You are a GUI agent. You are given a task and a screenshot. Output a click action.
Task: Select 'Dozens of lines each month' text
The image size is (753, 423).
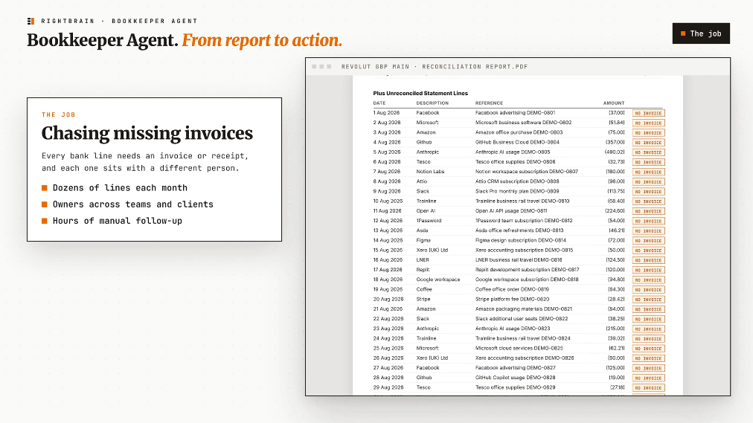[120, 188]
